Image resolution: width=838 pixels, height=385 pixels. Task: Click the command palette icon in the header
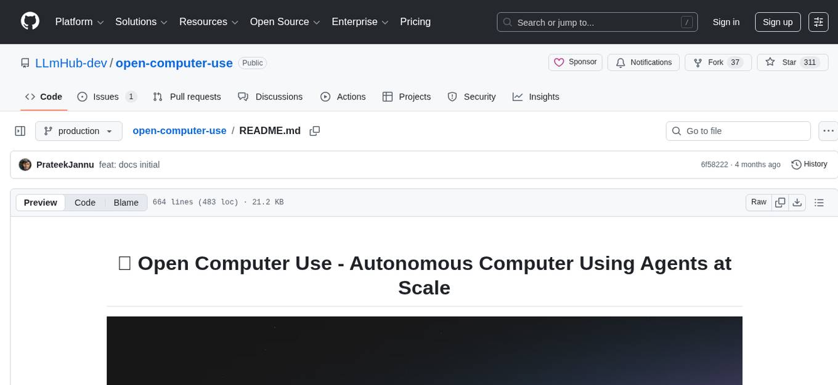point(818,22)
